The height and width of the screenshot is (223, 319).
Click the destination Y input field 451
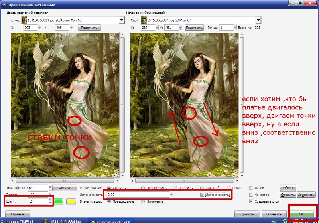[x=172, y=28]
